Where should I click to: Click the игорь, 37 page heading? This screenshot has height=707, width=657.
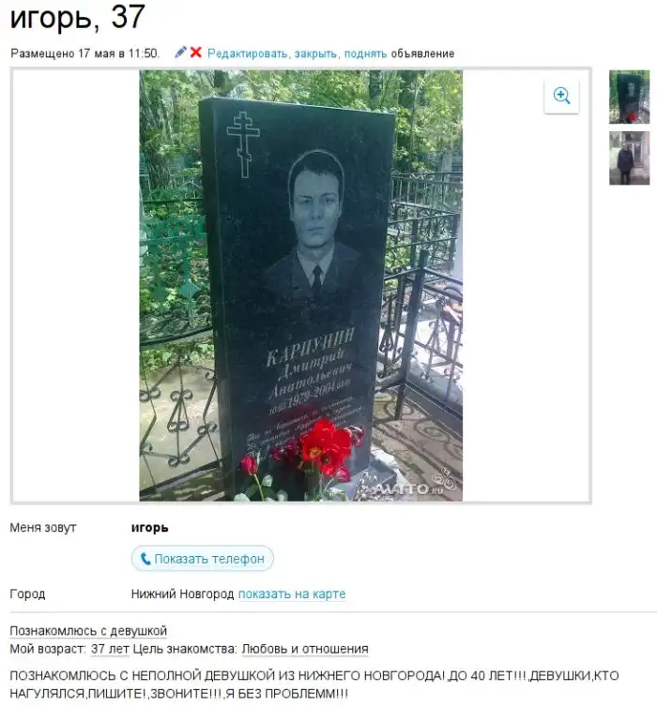(x=78, y=18)
